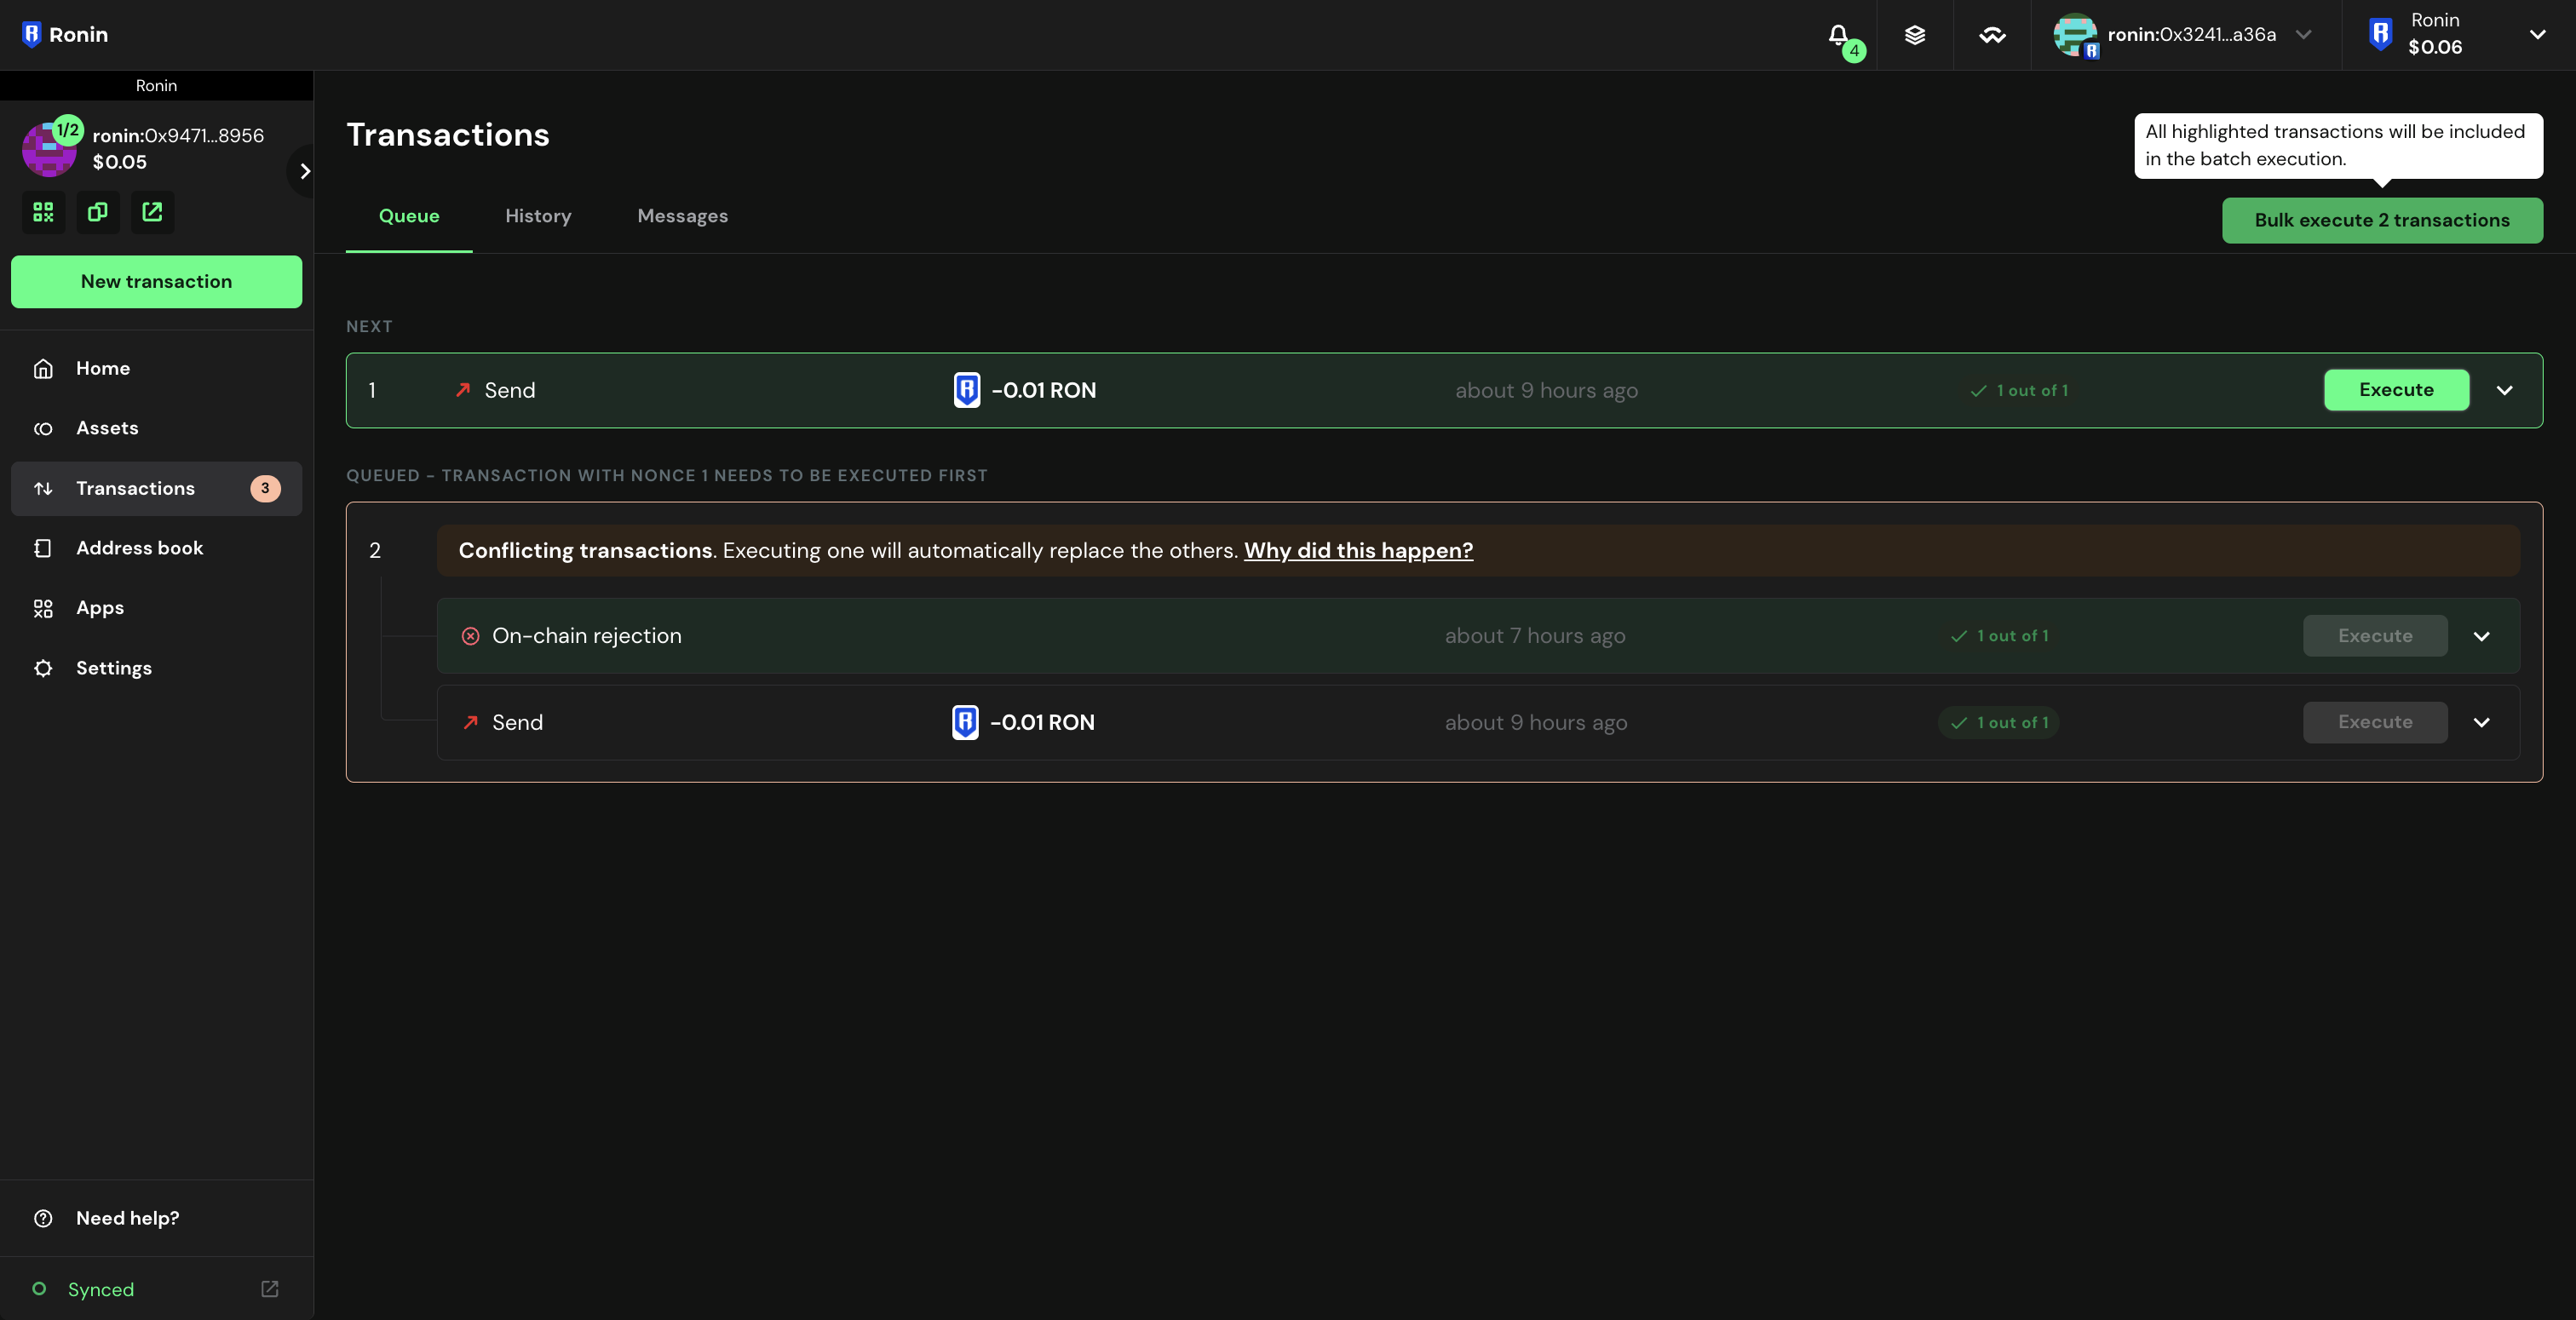Click the Home house icon

point(43,368)
